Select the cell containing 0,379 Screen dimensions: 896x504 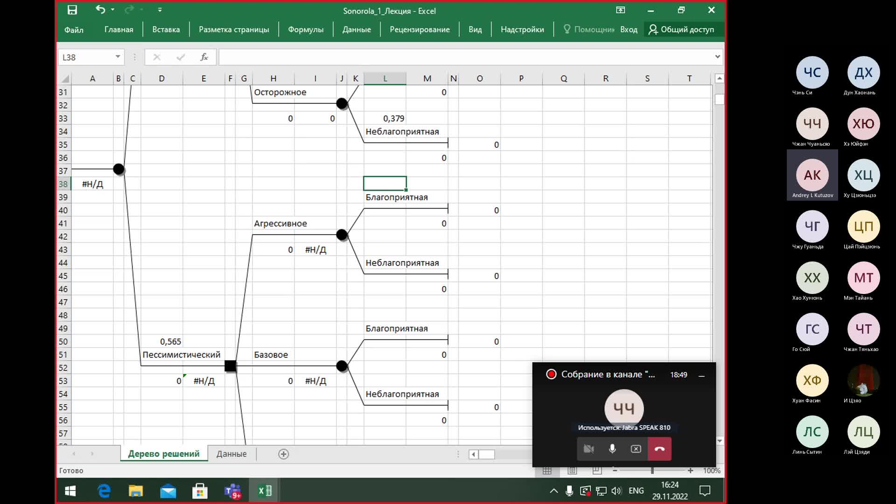[385, 119]
